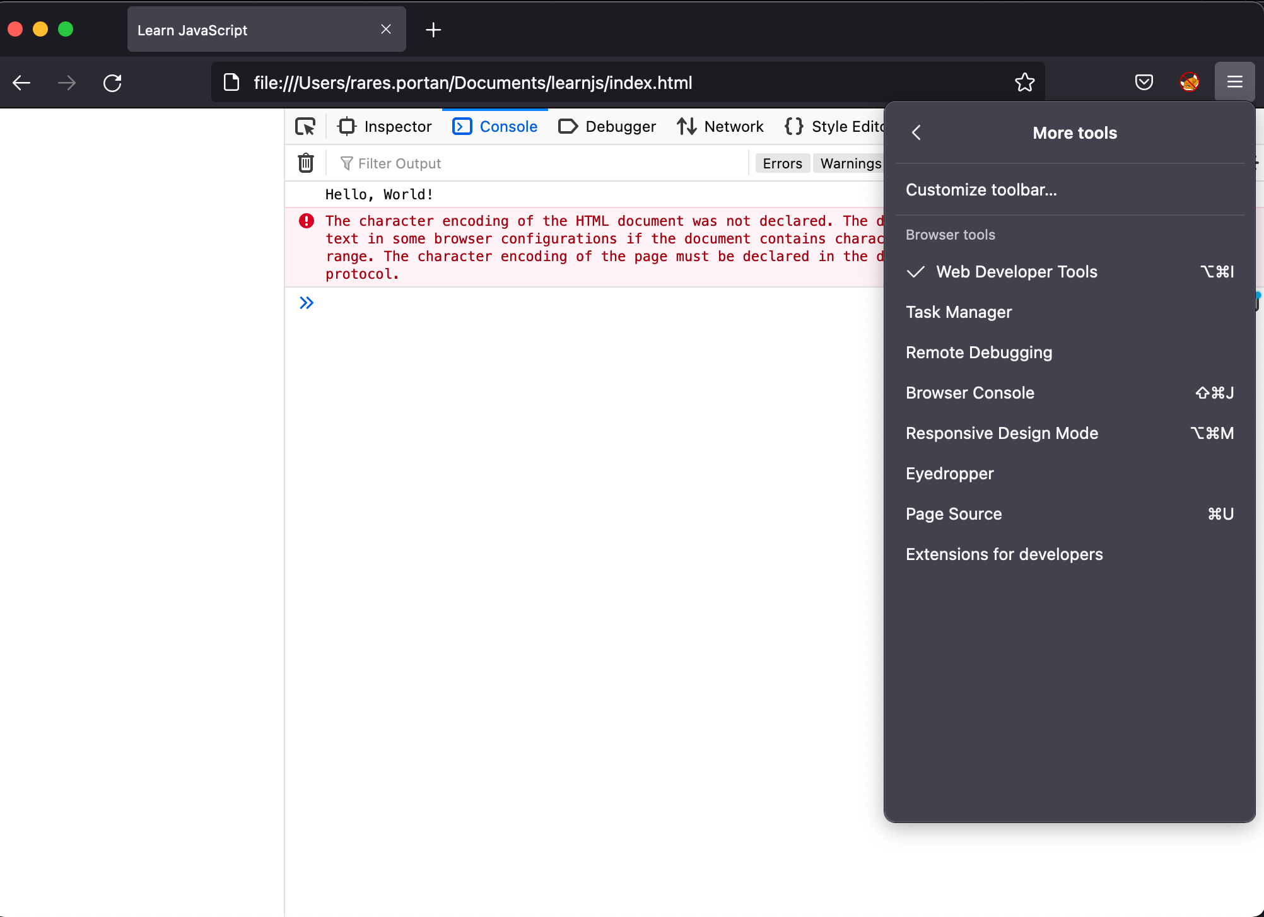Enable Web Developer Tools checkmark entry
The image size is (1264, 917).
point(1017,272)
